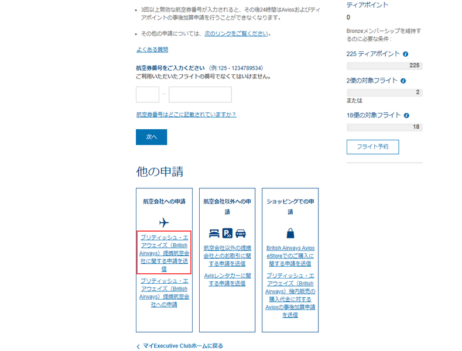This screenshot has height=351, width=462.
Task: Open the よくある質問 link
Action: click(x=152, y=50)
